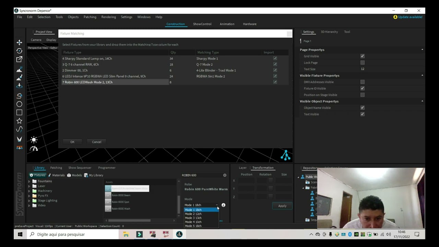Expand the Fountains folder
The height and width of the screenshot is (247, 439).
pos(29,181)
